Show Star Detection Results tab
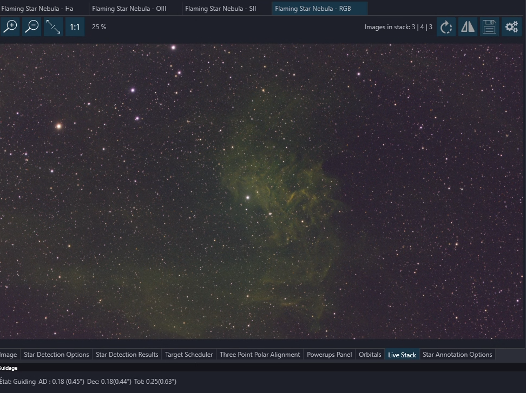The width and height of the screenshot is (526, 393). tap(127, 355)
